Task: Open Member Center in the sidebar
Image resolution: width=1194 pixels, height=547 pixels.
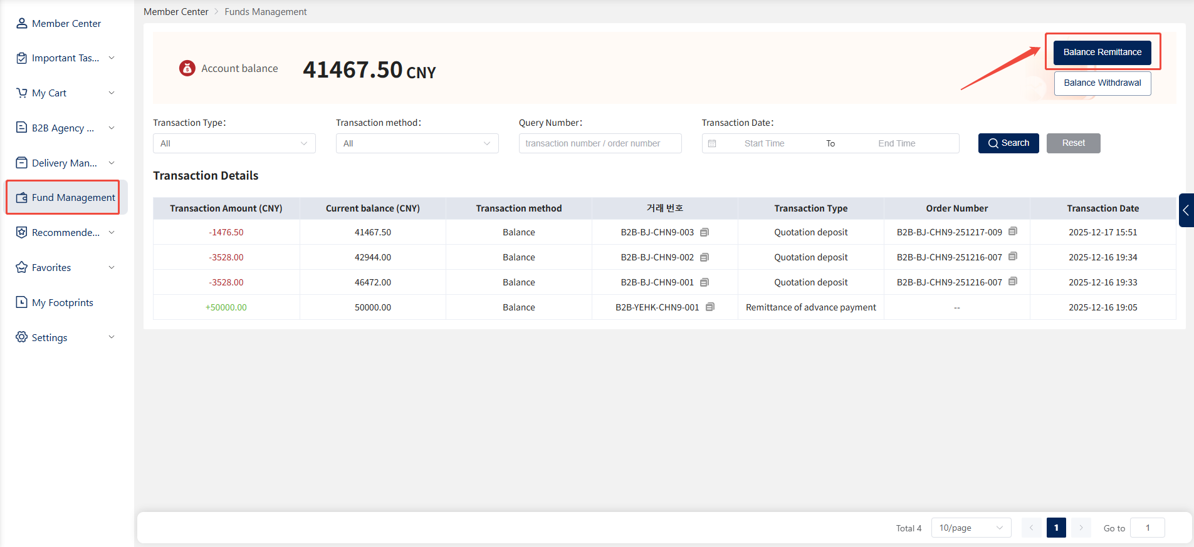Action: (65, 23)
